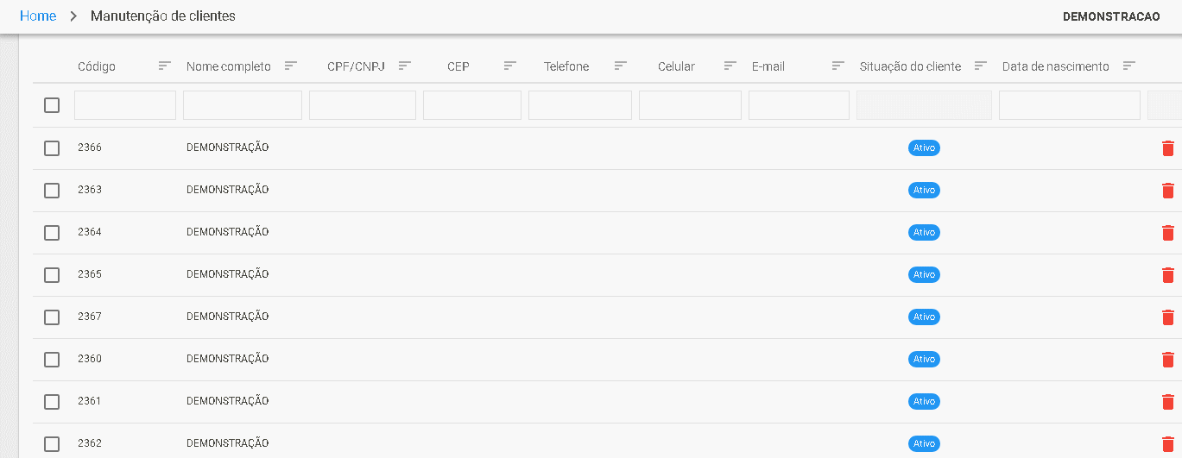The width and height of the screenshot is (1182, 458).
Task: Open sort icon beside Código column
Action: (165, 66)
